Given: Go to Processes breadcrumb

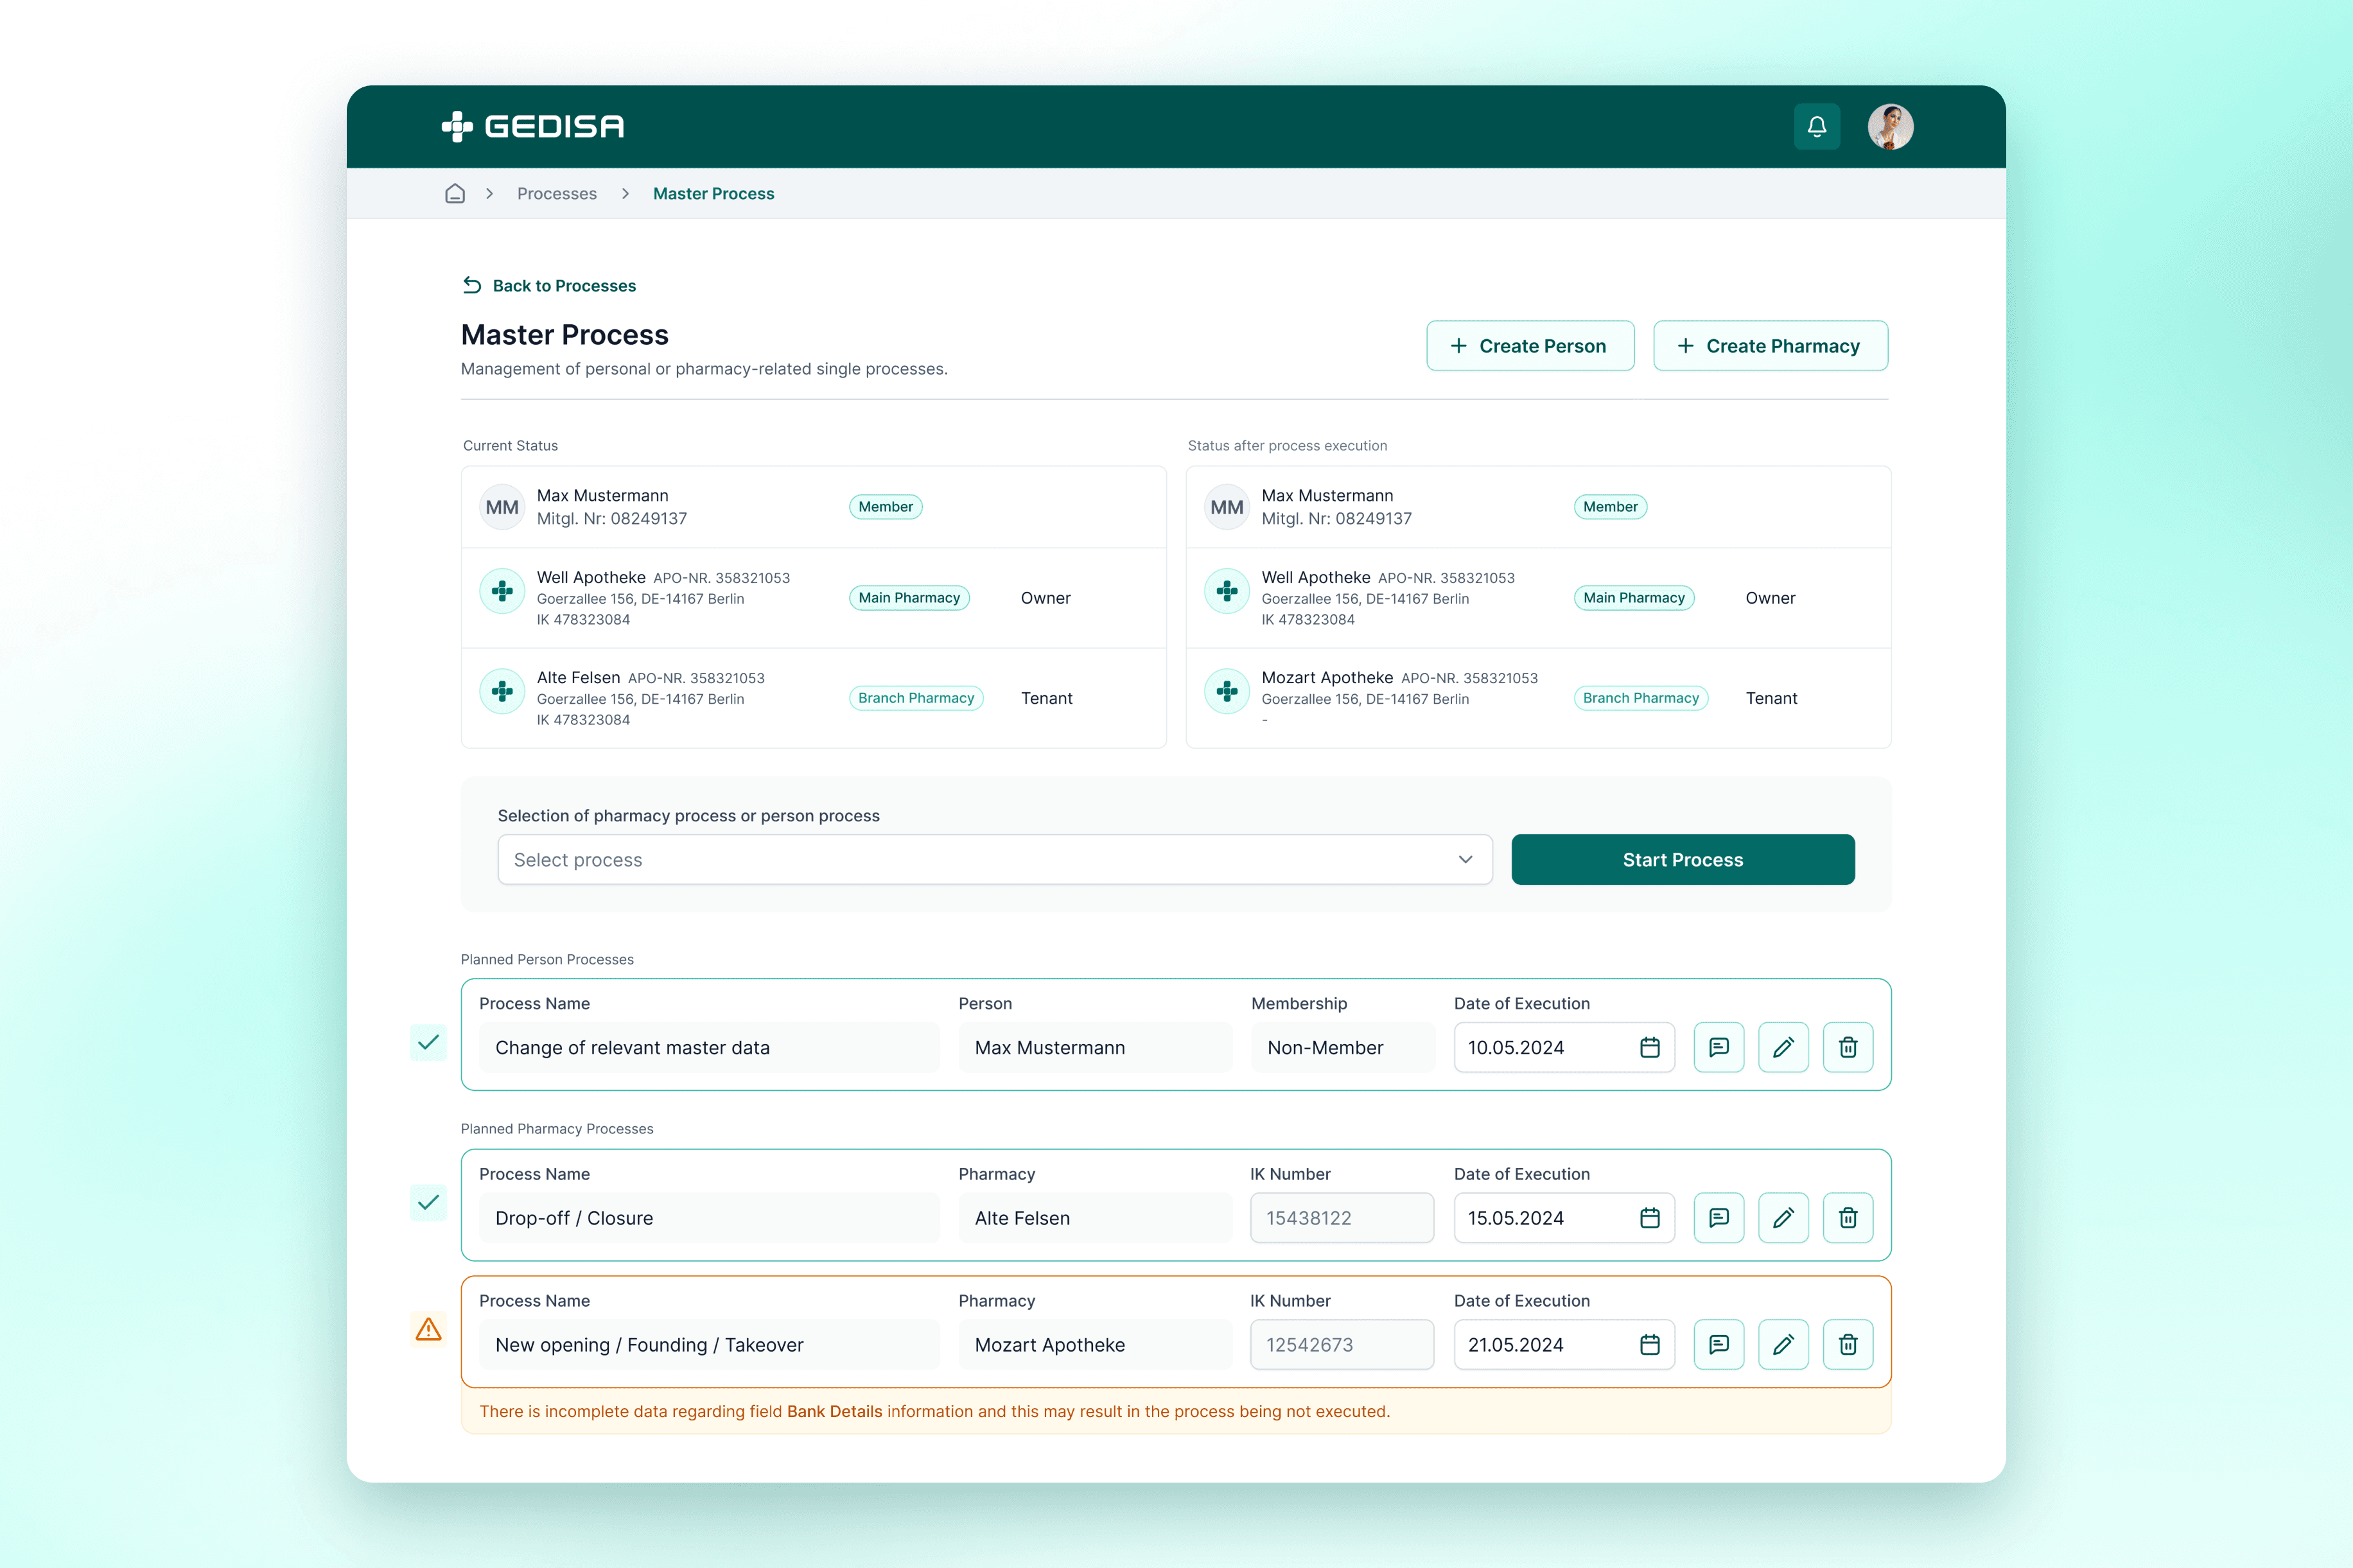Looking at the screenshot, I should (x=556, y=193).
